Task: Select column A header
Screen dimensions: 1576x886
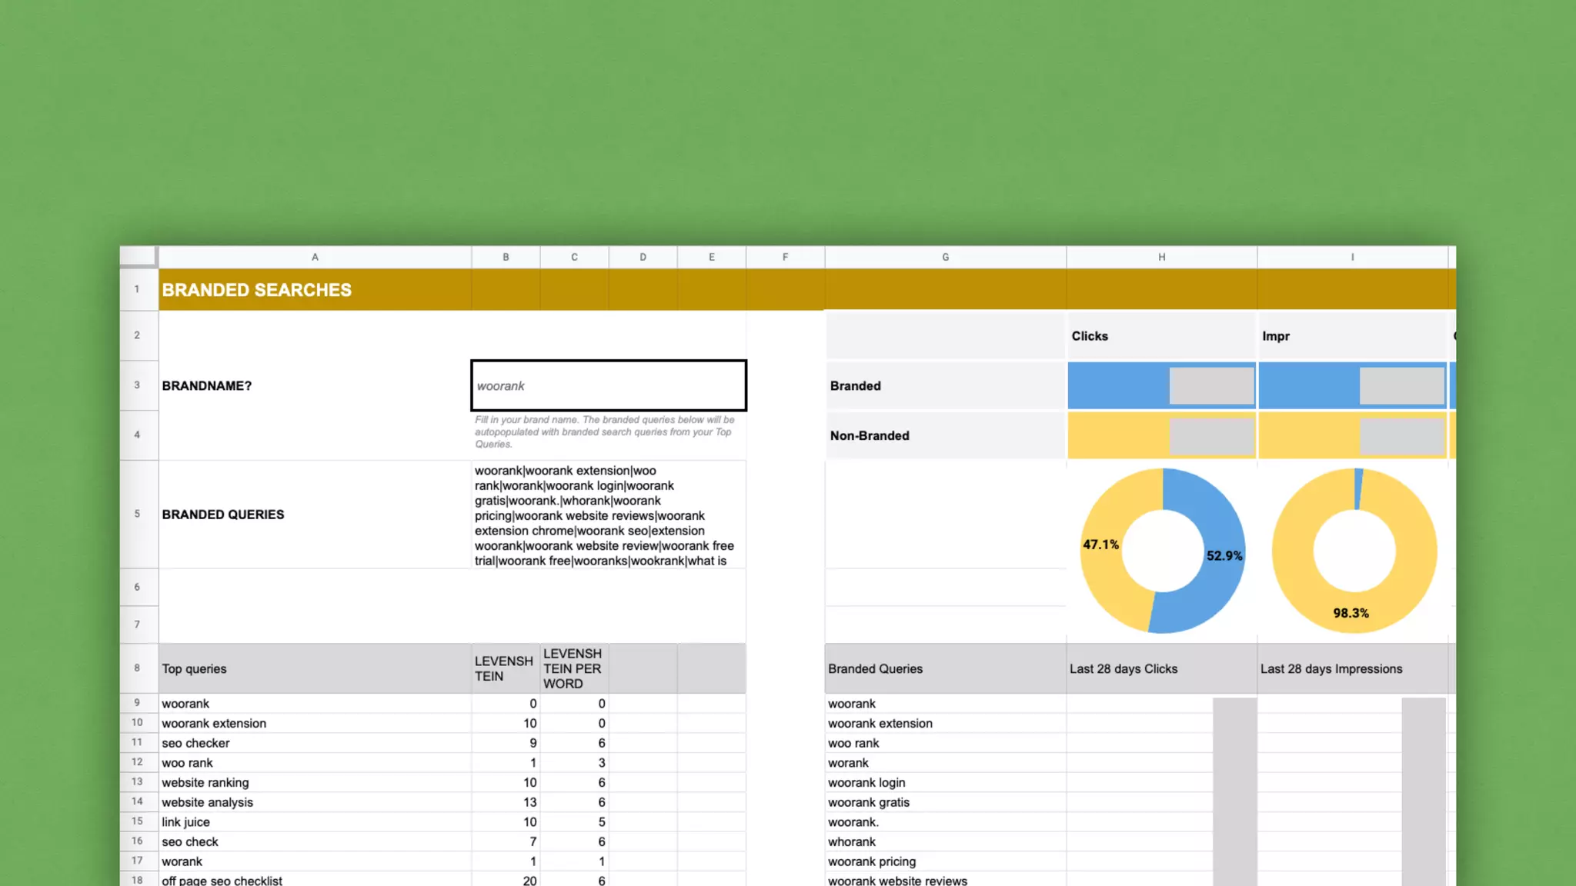Action: tap(315, 257)
